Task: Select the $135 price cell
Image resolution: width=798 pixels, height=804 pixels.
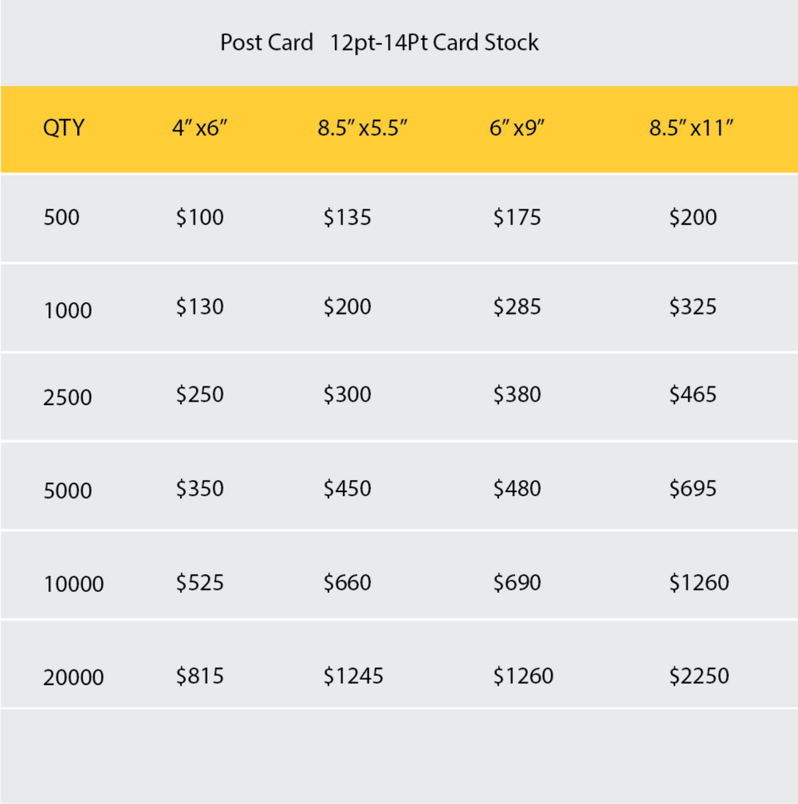Action: point(347,217)
